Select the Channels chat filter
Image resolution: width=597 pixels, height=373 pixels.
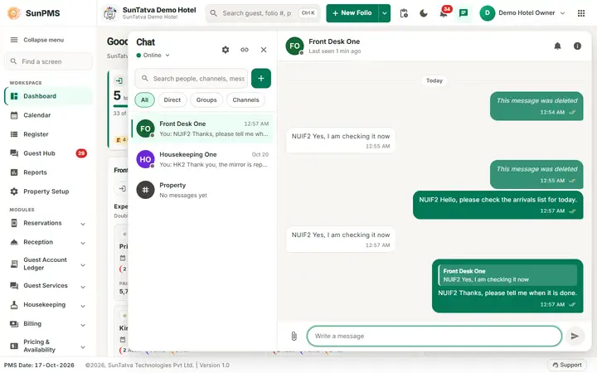coord(245,100)
